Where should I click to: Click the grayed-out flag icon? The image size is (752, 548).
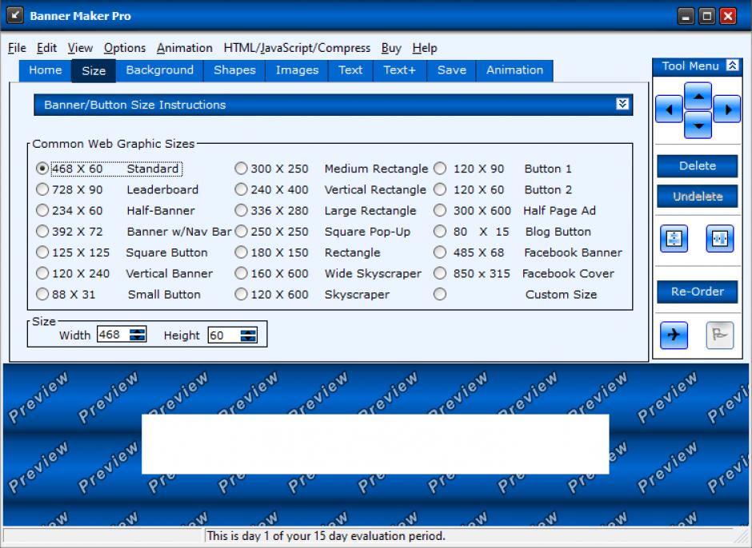[x=719, y=336]
